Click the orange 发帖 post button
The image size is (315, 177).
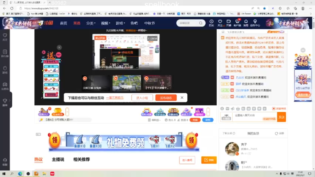point(209,160)
